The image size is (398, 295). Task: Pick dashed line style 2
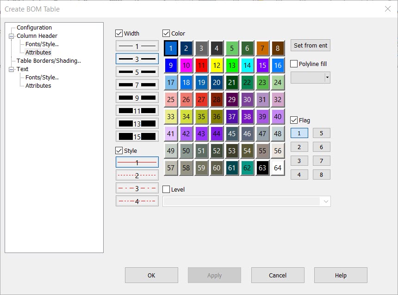pos(137,175)
